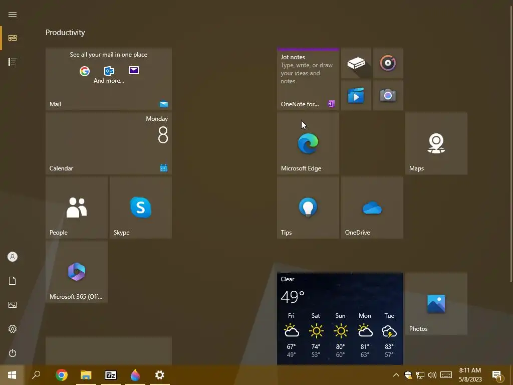
Task: Open the 3D Viewer small tile
Action: [x=356, y=63]
